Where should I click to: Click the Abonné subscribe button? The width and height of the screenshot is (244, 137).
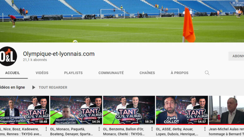pyautogui.click(x=236, y=56)
